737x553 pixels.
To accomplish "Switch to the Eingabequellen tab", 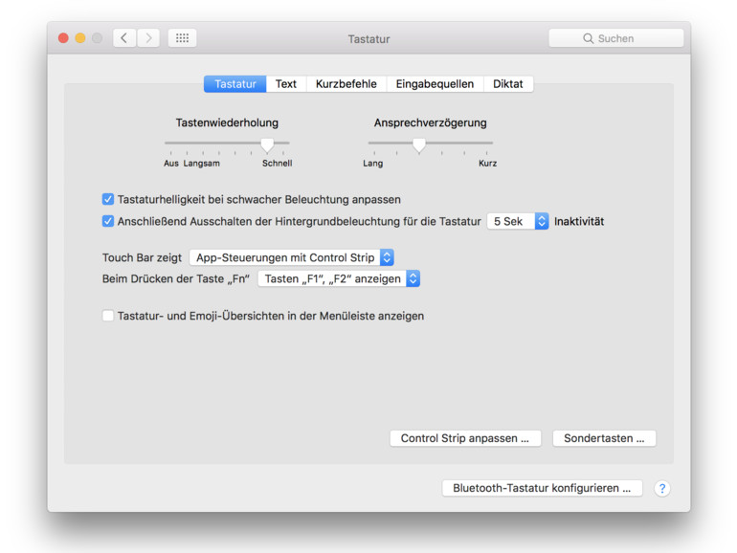I will pyautogui.click(x=435, y=84).
